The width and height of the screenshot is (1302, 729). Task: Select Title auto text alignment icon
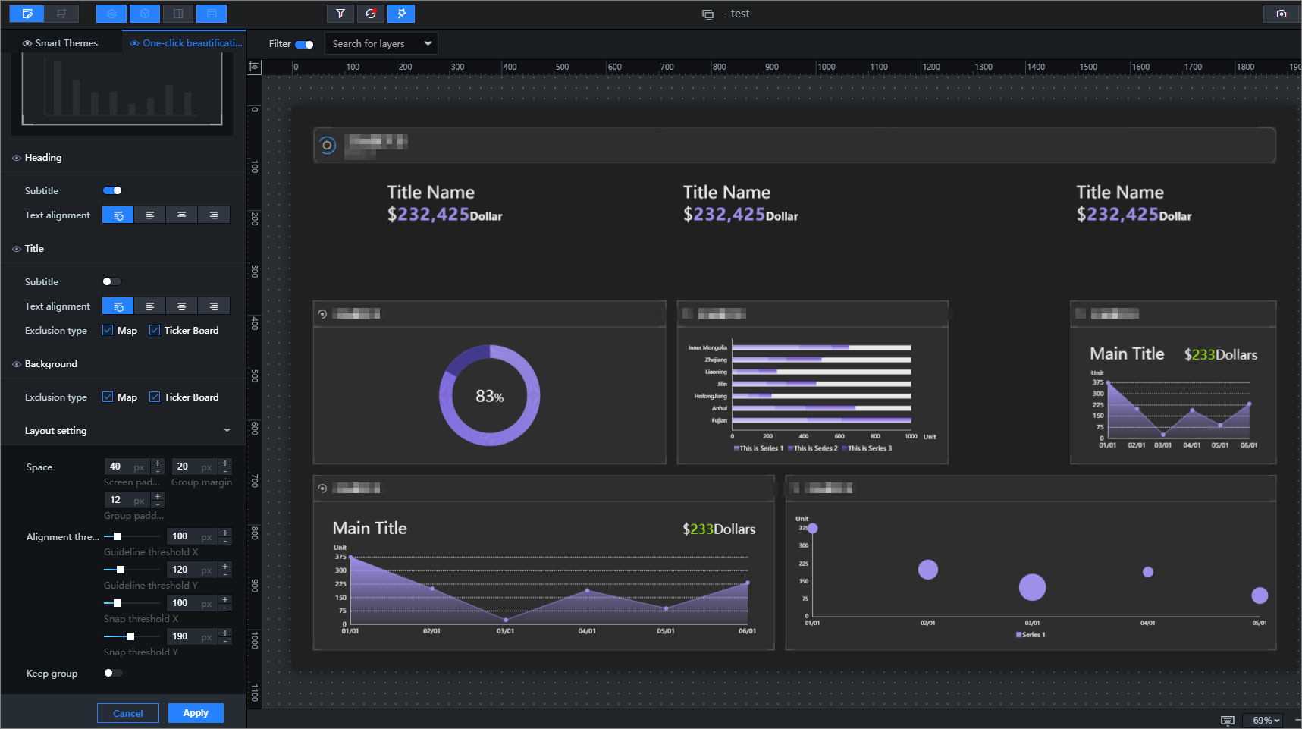pyautogui.click(x=118, y=306)
